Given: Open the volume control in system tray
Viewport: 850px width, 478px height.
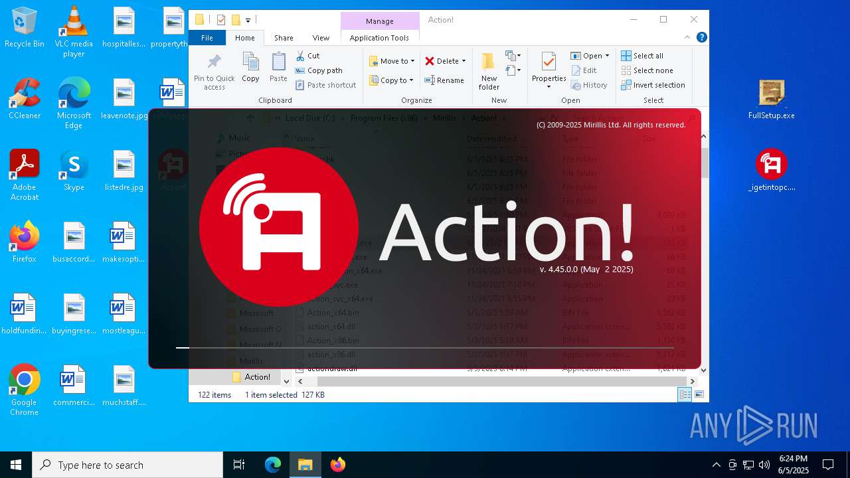Looking at the screenshot, I should pyautogui.click(x=764, y=465).
